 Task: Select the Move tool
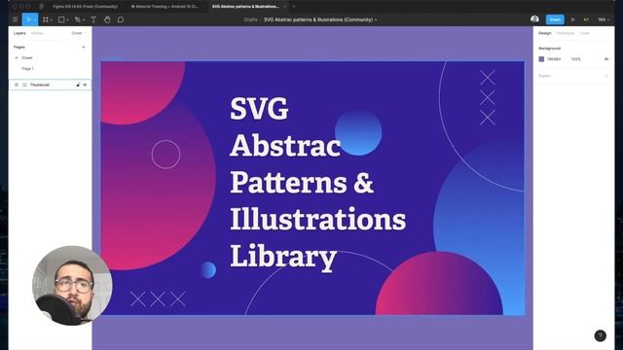(28, 19)
